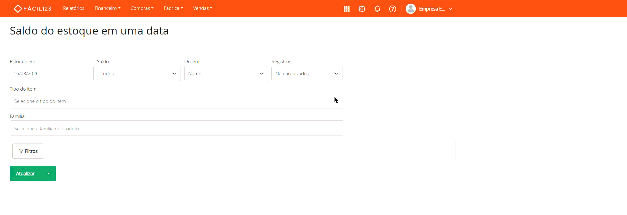Click the user avatar icon

(x=411, y=9)
